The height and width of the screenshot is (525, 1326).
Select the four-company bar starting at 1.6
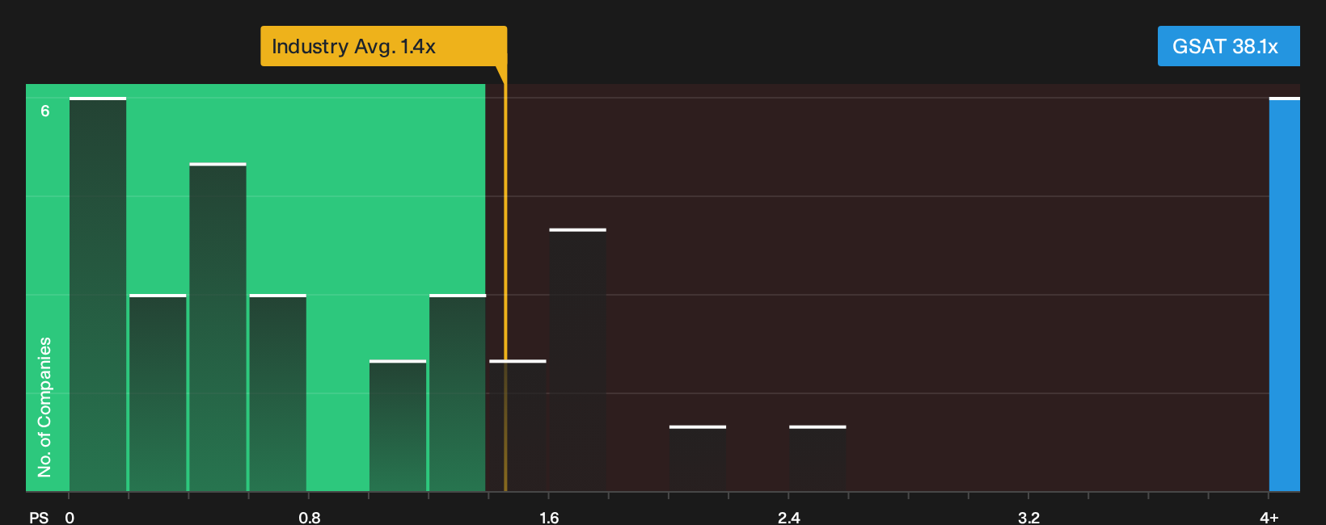[577, 360]
